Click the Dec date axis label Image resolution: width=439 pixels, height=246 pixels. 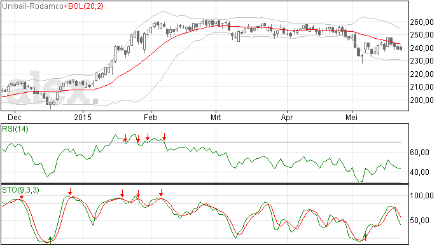click(14, 117)
